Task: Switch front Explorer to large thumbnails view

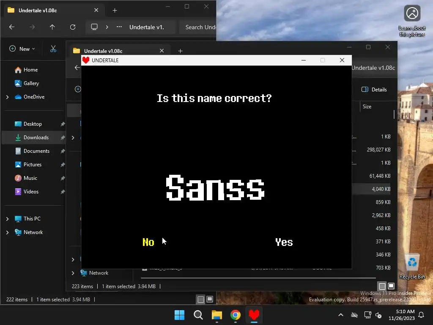Action: click(x=391, y=286)
